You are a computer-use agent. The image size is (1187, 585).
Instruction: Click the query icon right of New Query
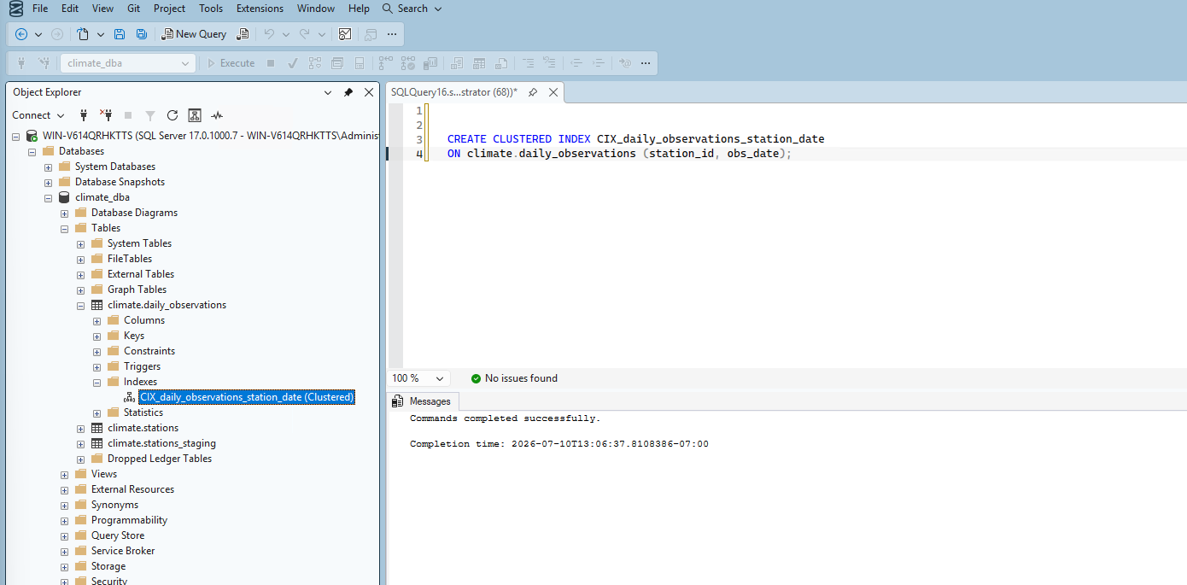pyautogui.click(x=243, y=34)
